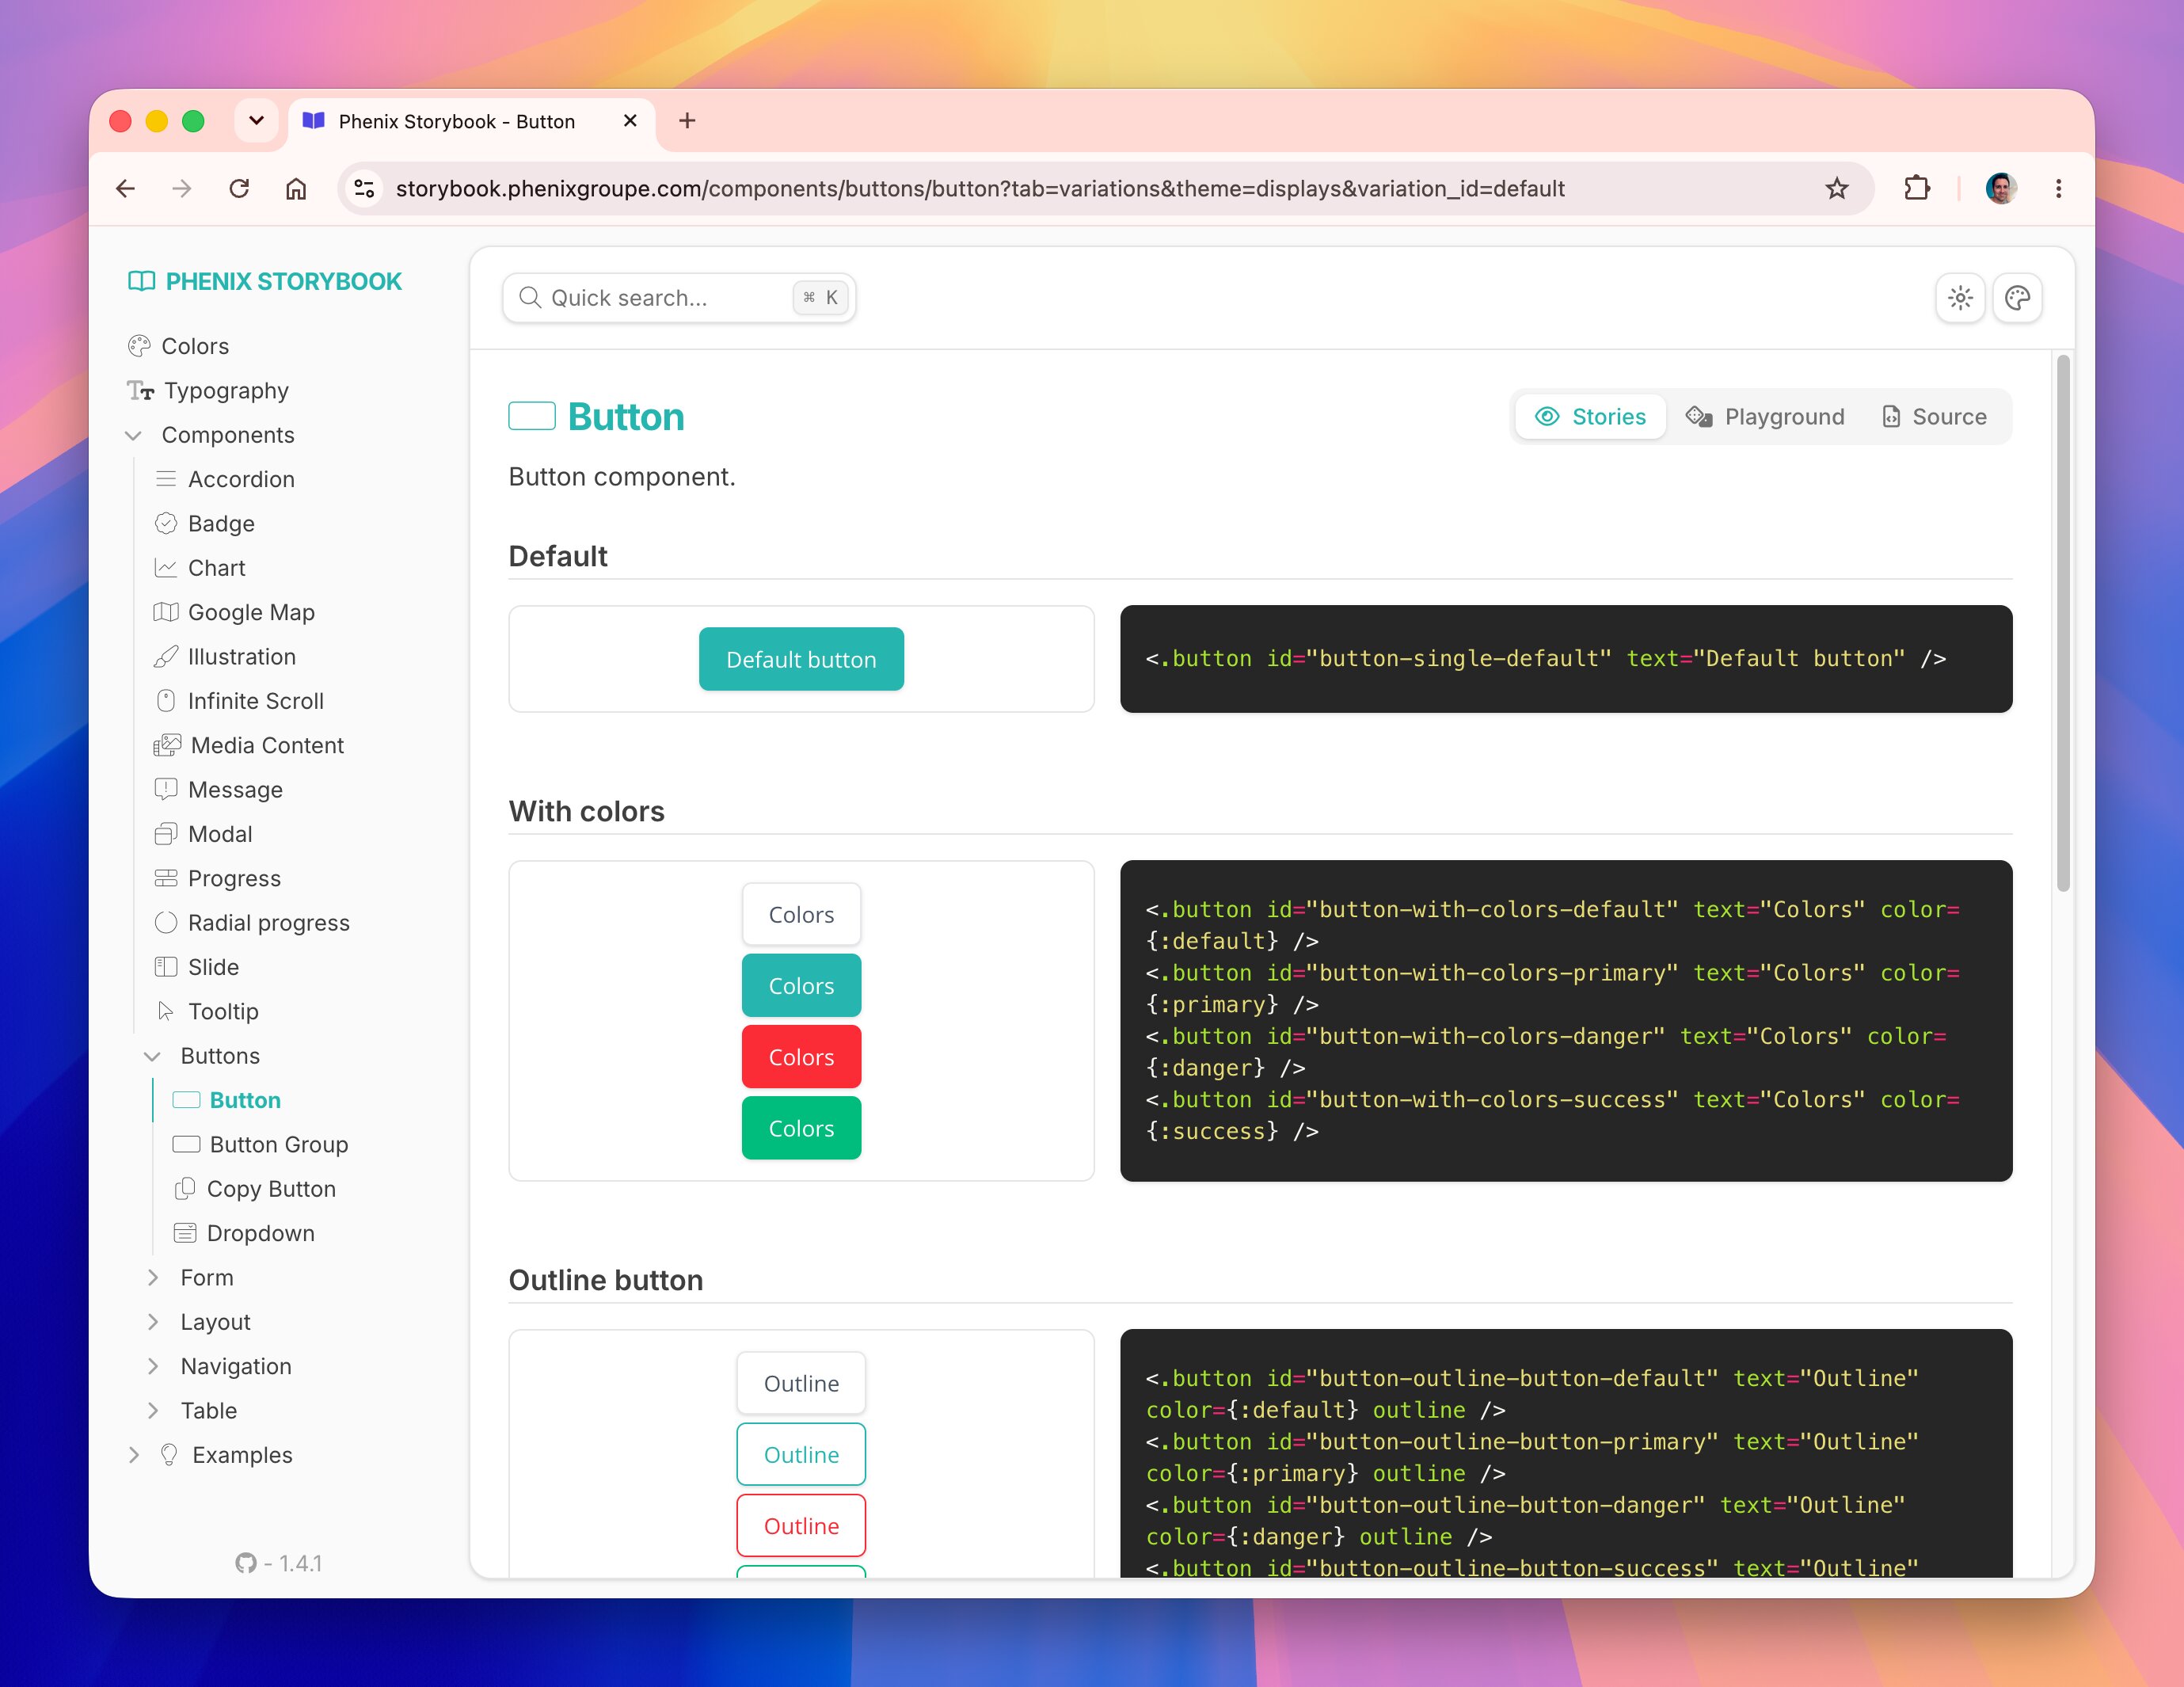Viewport: 2184px width, 1687px height.
Task: Open the Media Content icon
Action: [167, 745]
